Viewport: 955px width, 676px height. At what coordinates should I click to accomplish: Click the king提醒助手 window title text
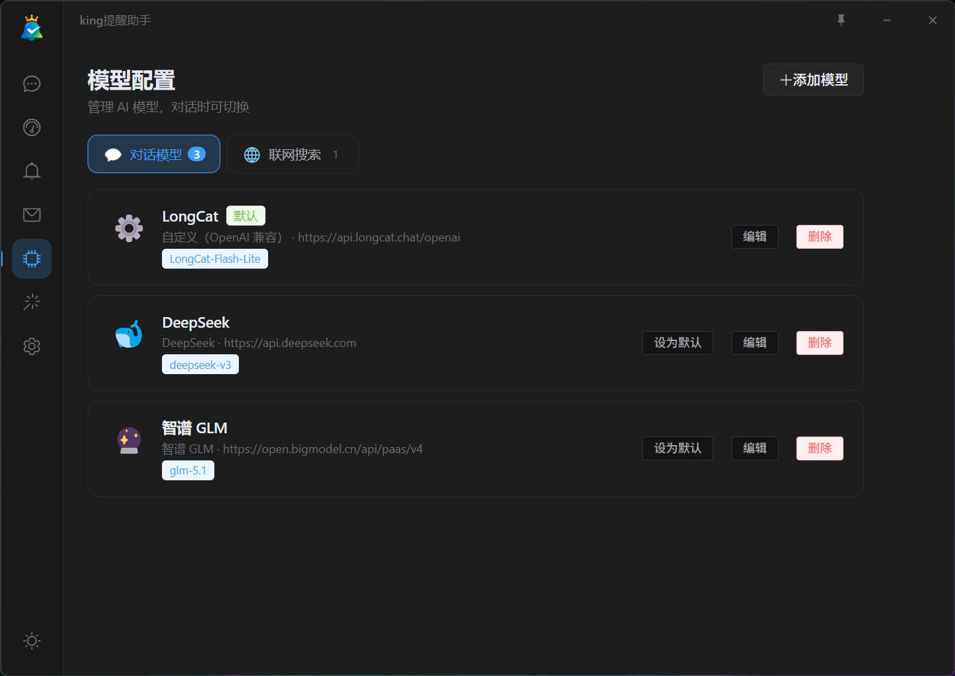coord(115,21)
